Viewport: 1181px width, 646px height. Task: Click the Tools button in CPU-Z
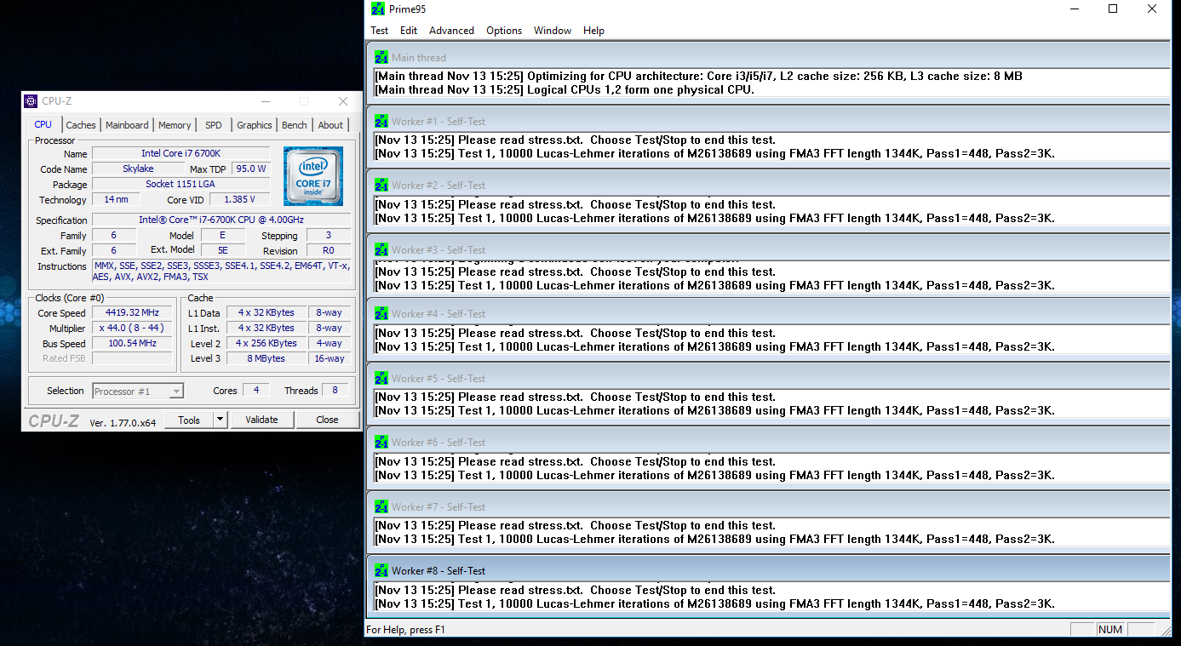(189, 420)
